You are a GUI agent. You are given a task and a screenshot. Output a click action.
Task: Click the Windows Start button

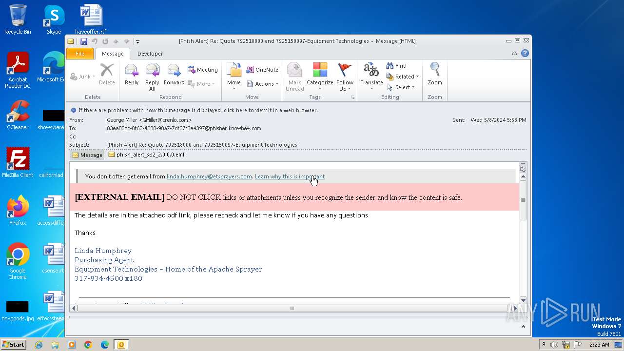[13, 345]
